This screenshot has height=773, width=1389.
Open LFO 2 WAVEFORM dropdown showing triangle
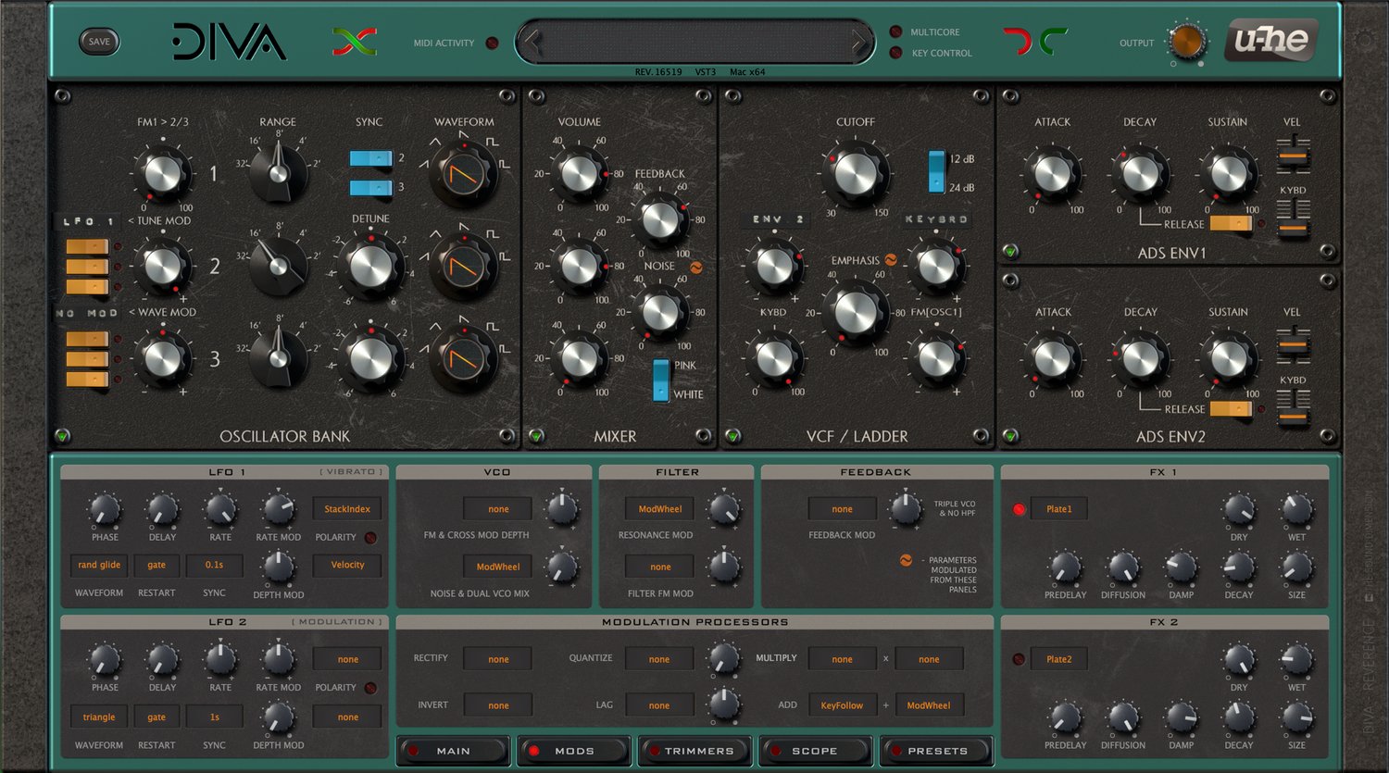(x=99, y=717)
